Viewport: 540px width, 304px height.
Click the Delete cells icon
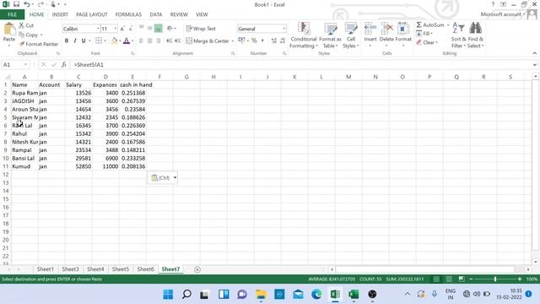[386, 29]
